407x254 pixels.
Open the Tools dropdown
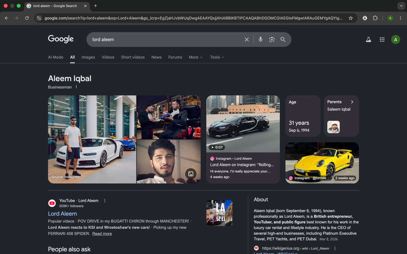pos(217,57)
